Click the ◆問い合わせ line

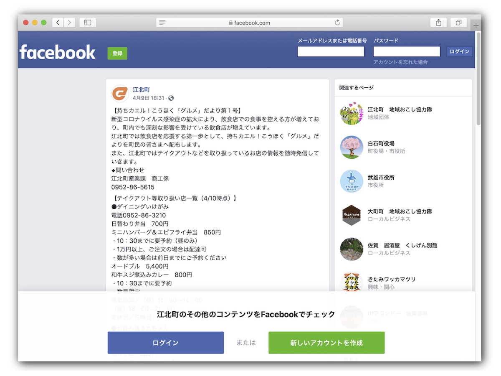pyautogui.click(x=128, y=170)
